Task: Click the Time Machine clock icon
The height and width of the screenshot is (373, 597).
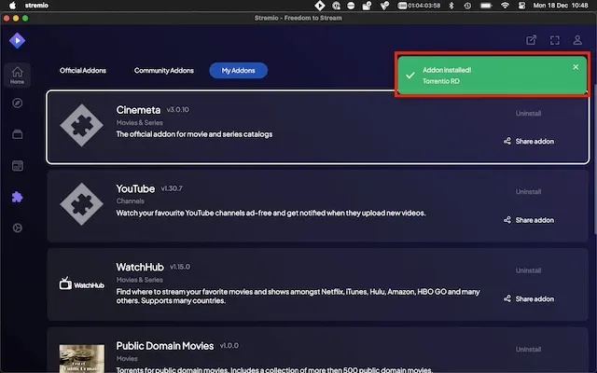Action: point(467,6)
